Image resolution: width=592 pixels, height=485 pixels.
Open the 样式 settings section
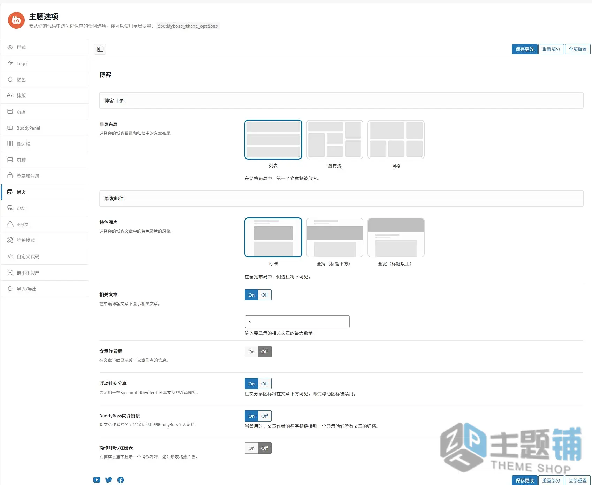45,47
